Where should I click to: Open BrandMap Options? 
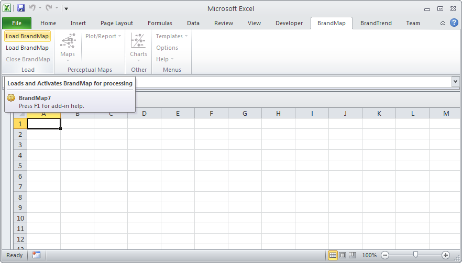point(167,48)
